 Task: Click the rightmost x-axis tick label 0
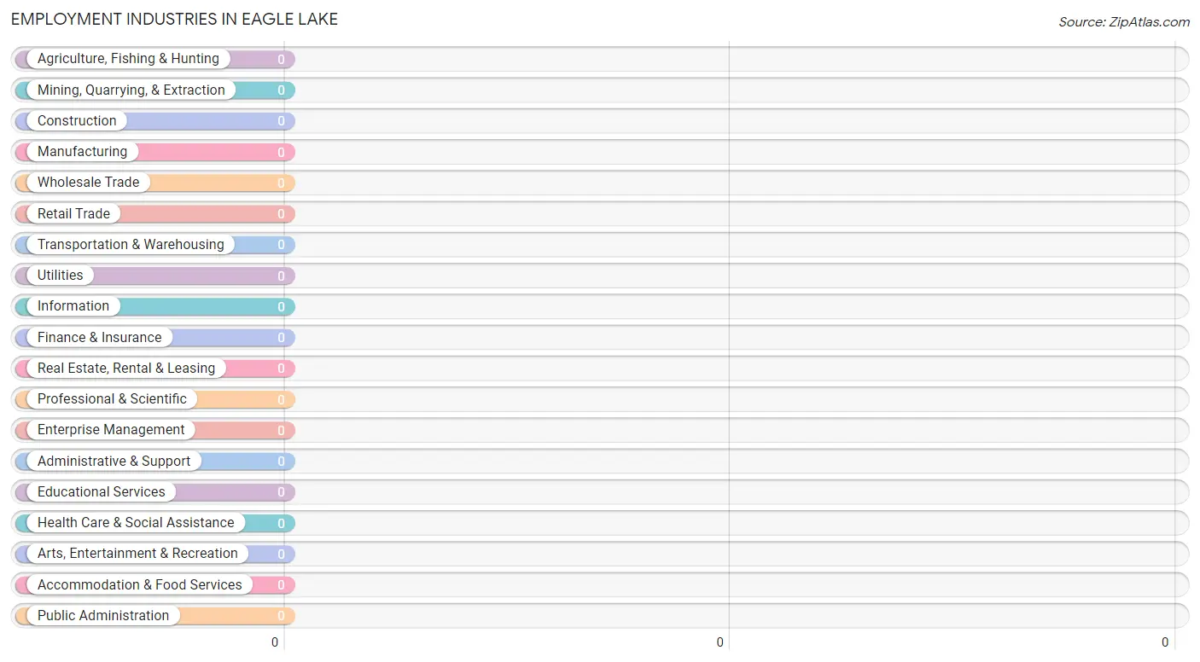point(1165,642)
